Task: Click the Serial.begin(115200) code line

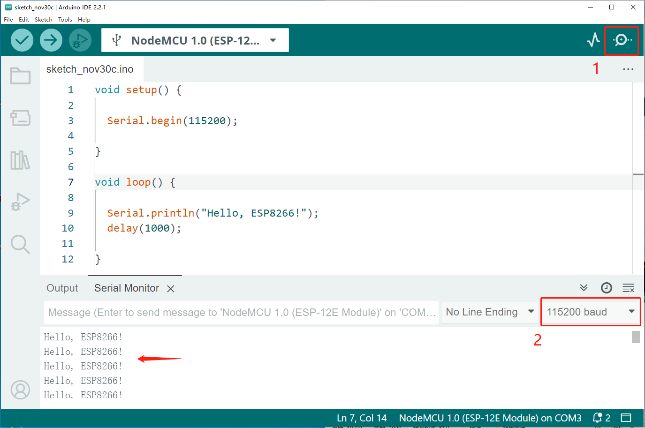Action: (172, 120)
